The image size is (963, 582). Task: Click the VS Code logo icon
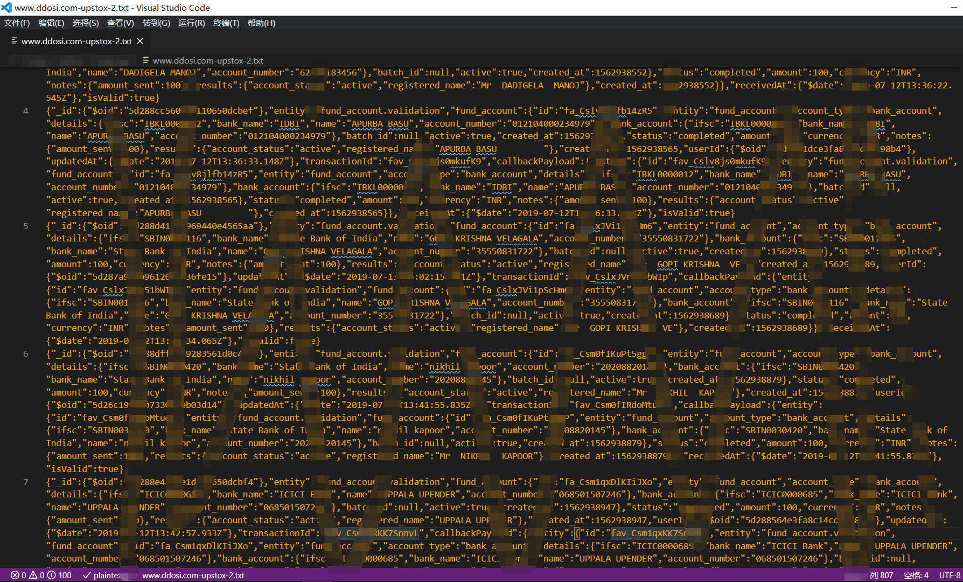click(6, 8)
